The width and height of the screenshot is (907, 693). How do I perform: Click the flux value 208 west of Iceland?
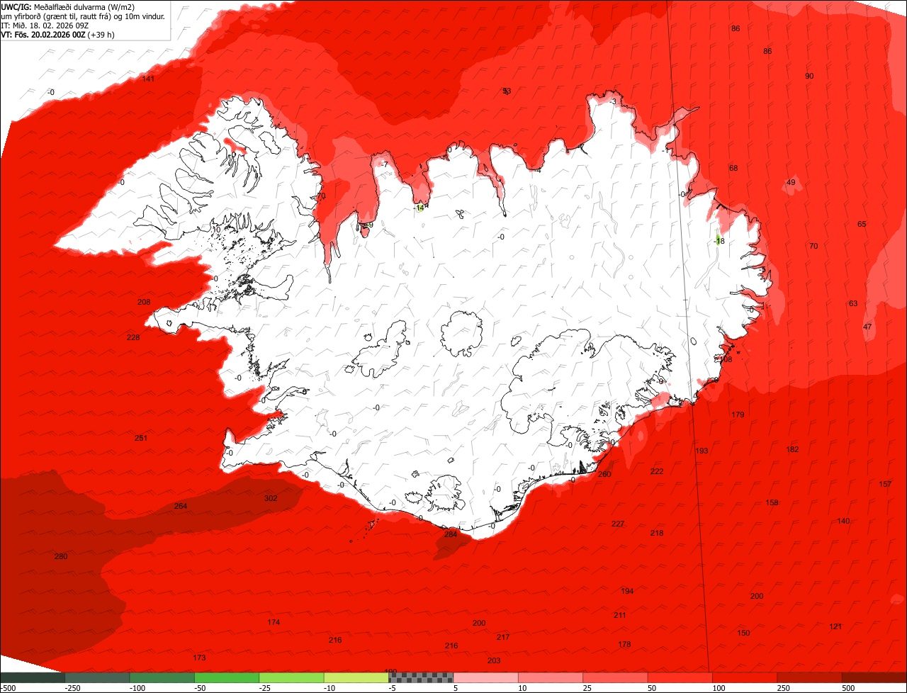coord(144,302)
